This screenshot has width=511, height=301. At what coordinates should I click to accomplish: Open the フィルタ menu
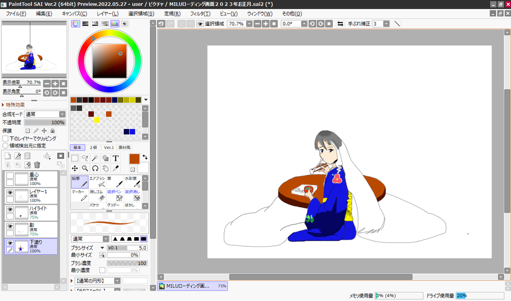pos(200,13)
